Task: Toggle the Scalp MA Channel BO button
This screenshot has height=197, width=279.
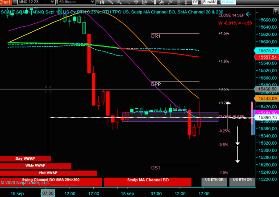Action: point(148,182)
